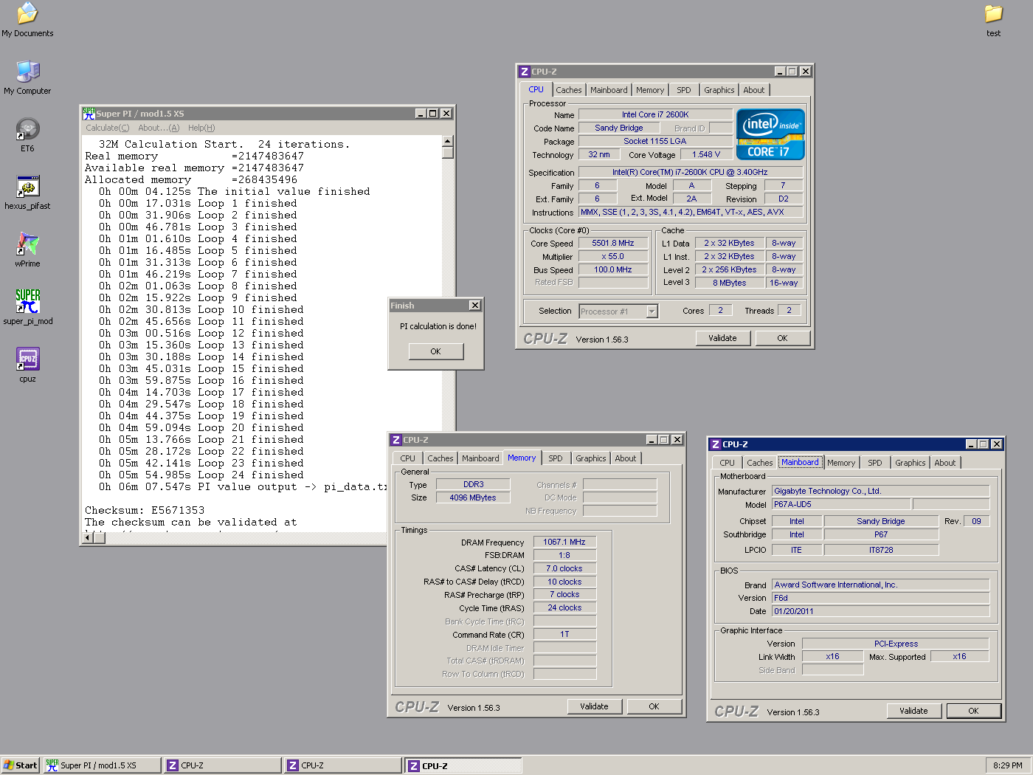Click Super PI horizontal scroll left arrow
This screenshot has width=1033, height=775.
(89, 538)
